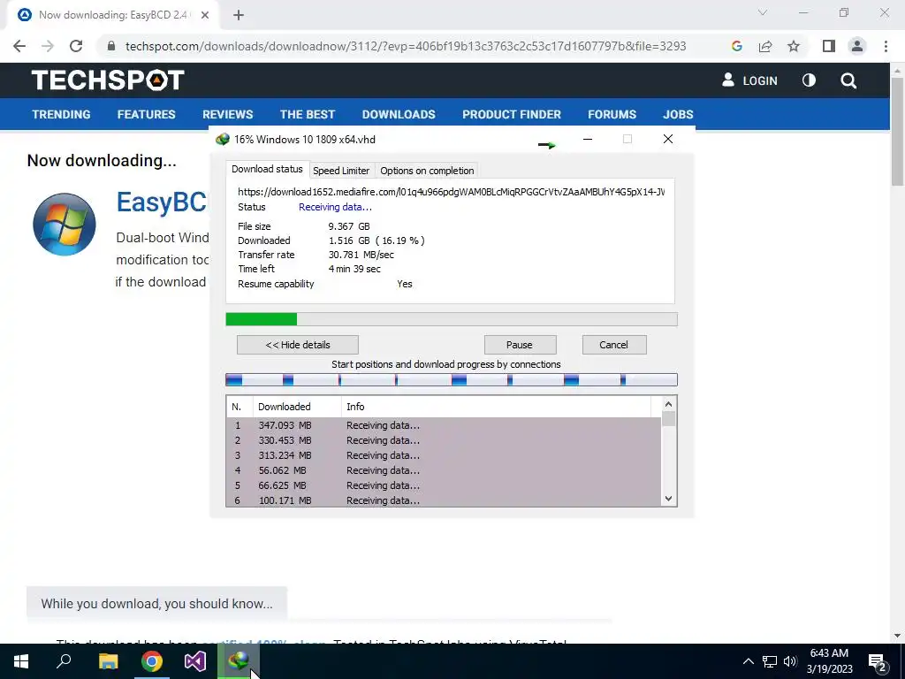The height and width of the screenshot is (679, 905).
Task: Click the page vertical scrollbar thumb
Action: click(897, 132)
